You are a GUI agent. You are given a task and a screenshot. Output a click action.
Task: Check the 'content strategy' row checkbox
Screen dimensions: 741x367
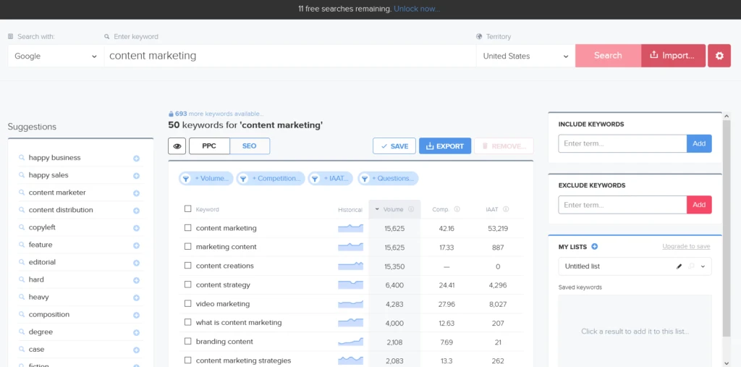[187, 284]
